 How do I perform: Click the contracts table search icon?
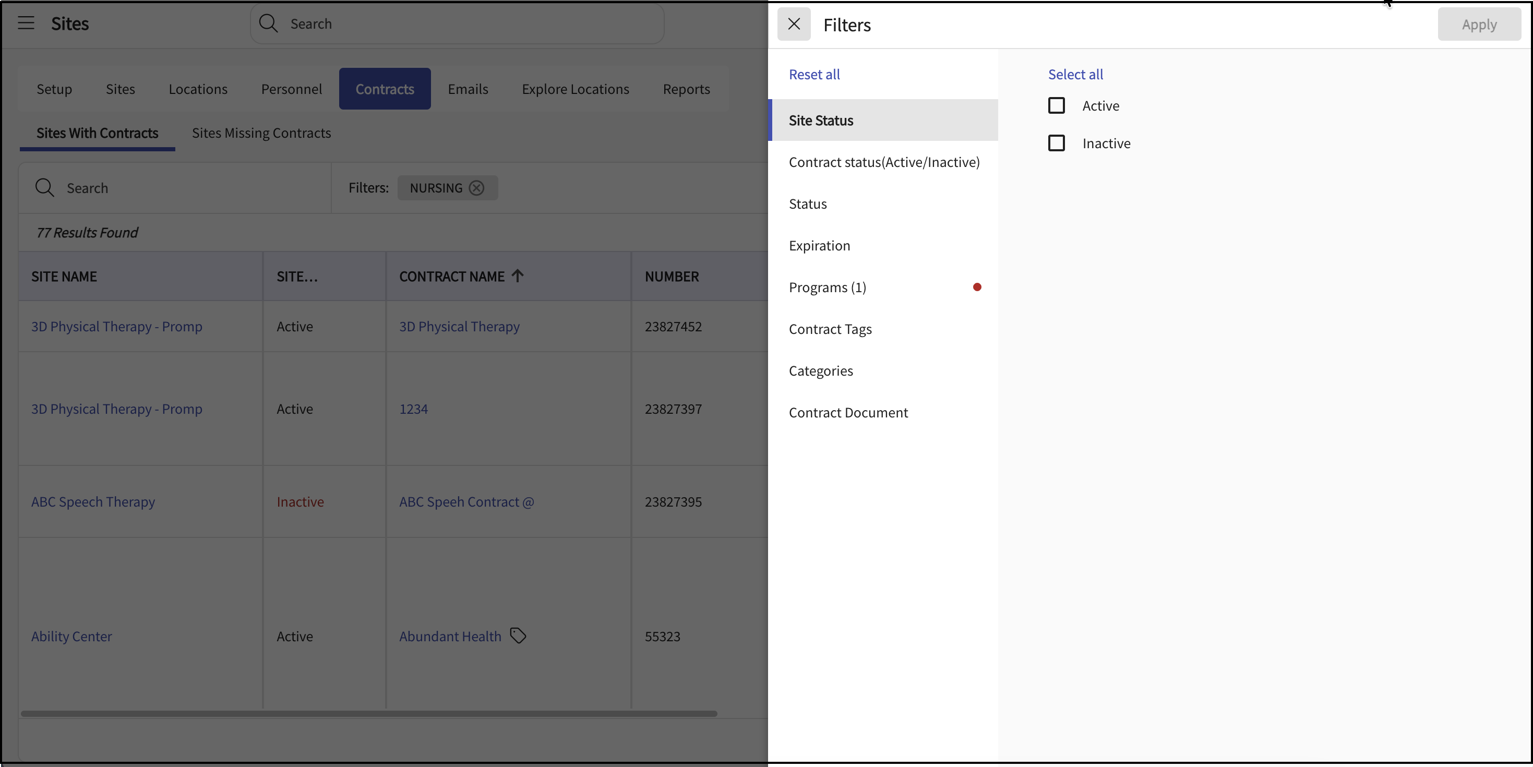click(x=44, y=188)
